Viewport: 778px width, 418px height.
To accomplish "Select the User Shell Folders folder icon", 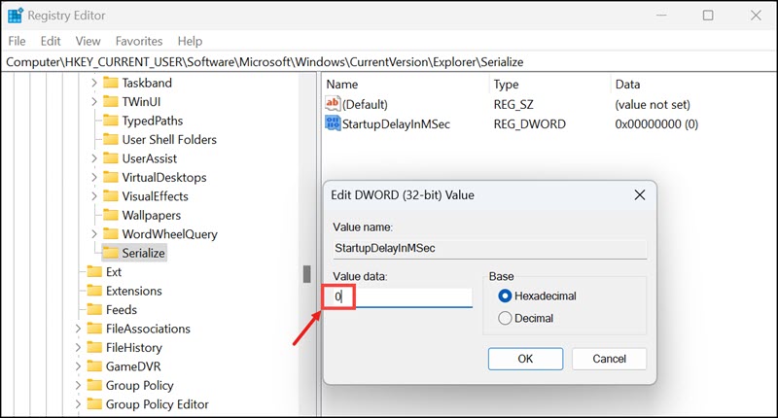I will (x=111, y=139).
